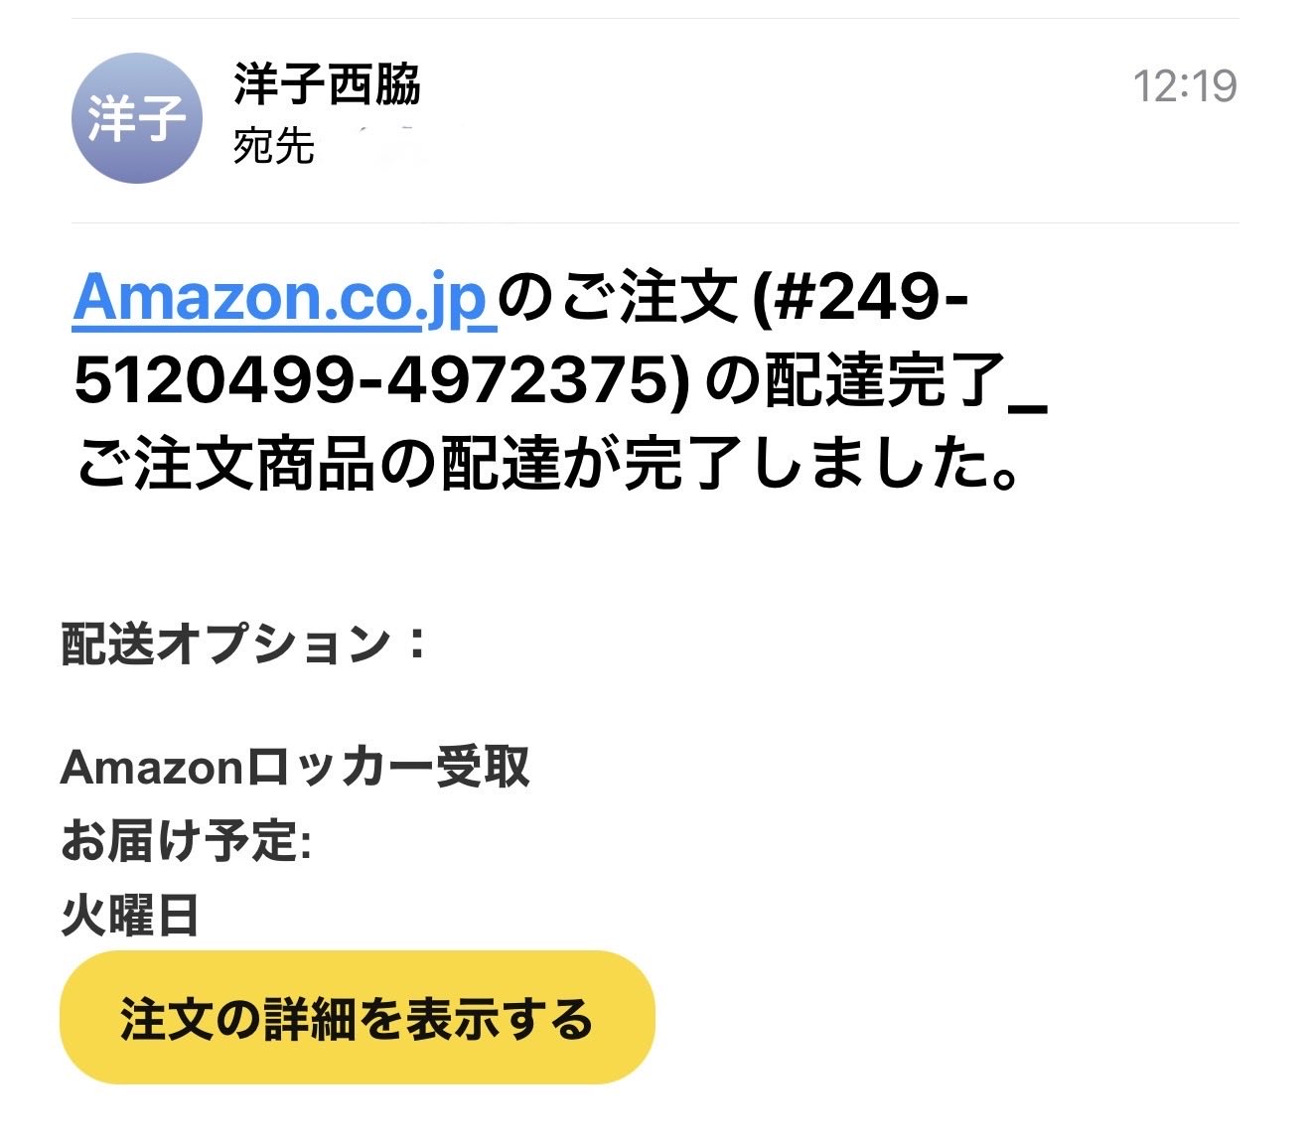Tap the 洋子 sender avatar
This screenshot has height=1147, width=1311.
[x=136, y=118]
